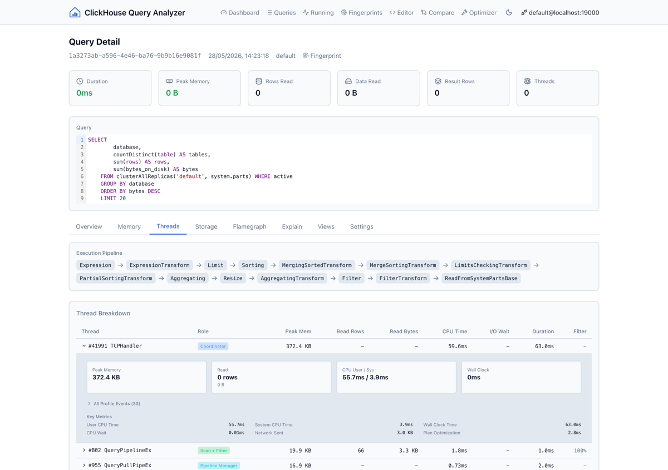Select the Threads tab
Screen dimensions: 668x470
[168, 226]
